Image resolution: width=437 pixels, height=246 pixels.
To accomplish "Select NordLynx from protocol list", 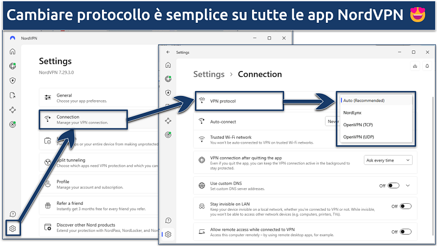I will (354, 113).
